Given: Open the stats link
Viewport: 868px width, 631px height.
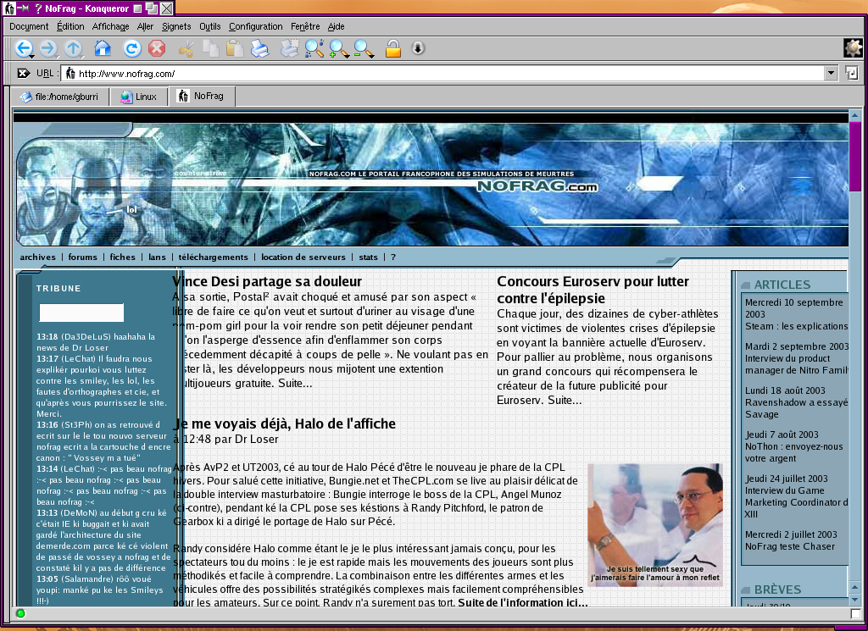Looking at the screenshot, I should (x=368, y=257).
